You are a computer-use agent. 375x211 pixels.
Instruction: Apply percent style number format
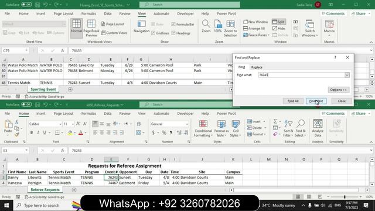pos(164,132)
